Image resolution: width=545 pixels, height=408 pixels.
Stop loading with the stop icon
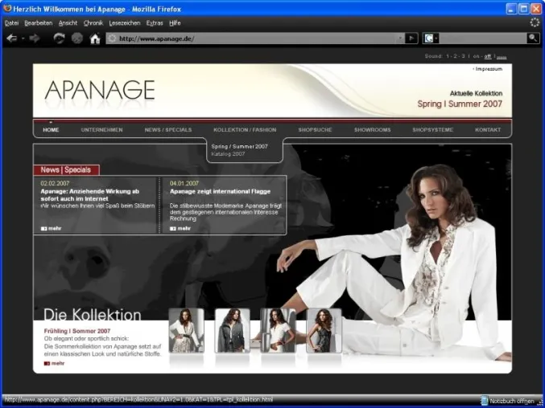77,38
